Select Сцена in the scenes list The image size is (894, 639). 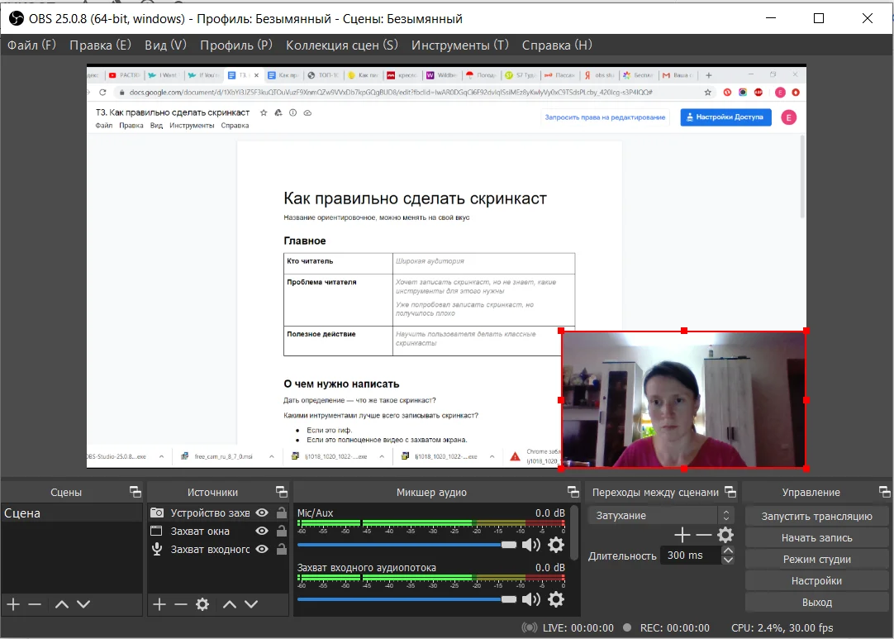pos(22,513)
